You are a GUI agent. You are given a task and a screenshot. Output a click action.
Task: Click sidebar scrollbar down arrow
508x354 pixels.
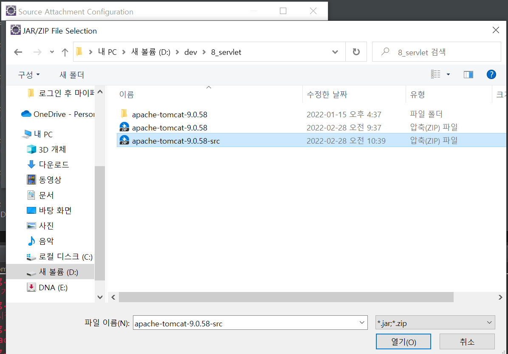pyautogui.click(x=100, y=297)
